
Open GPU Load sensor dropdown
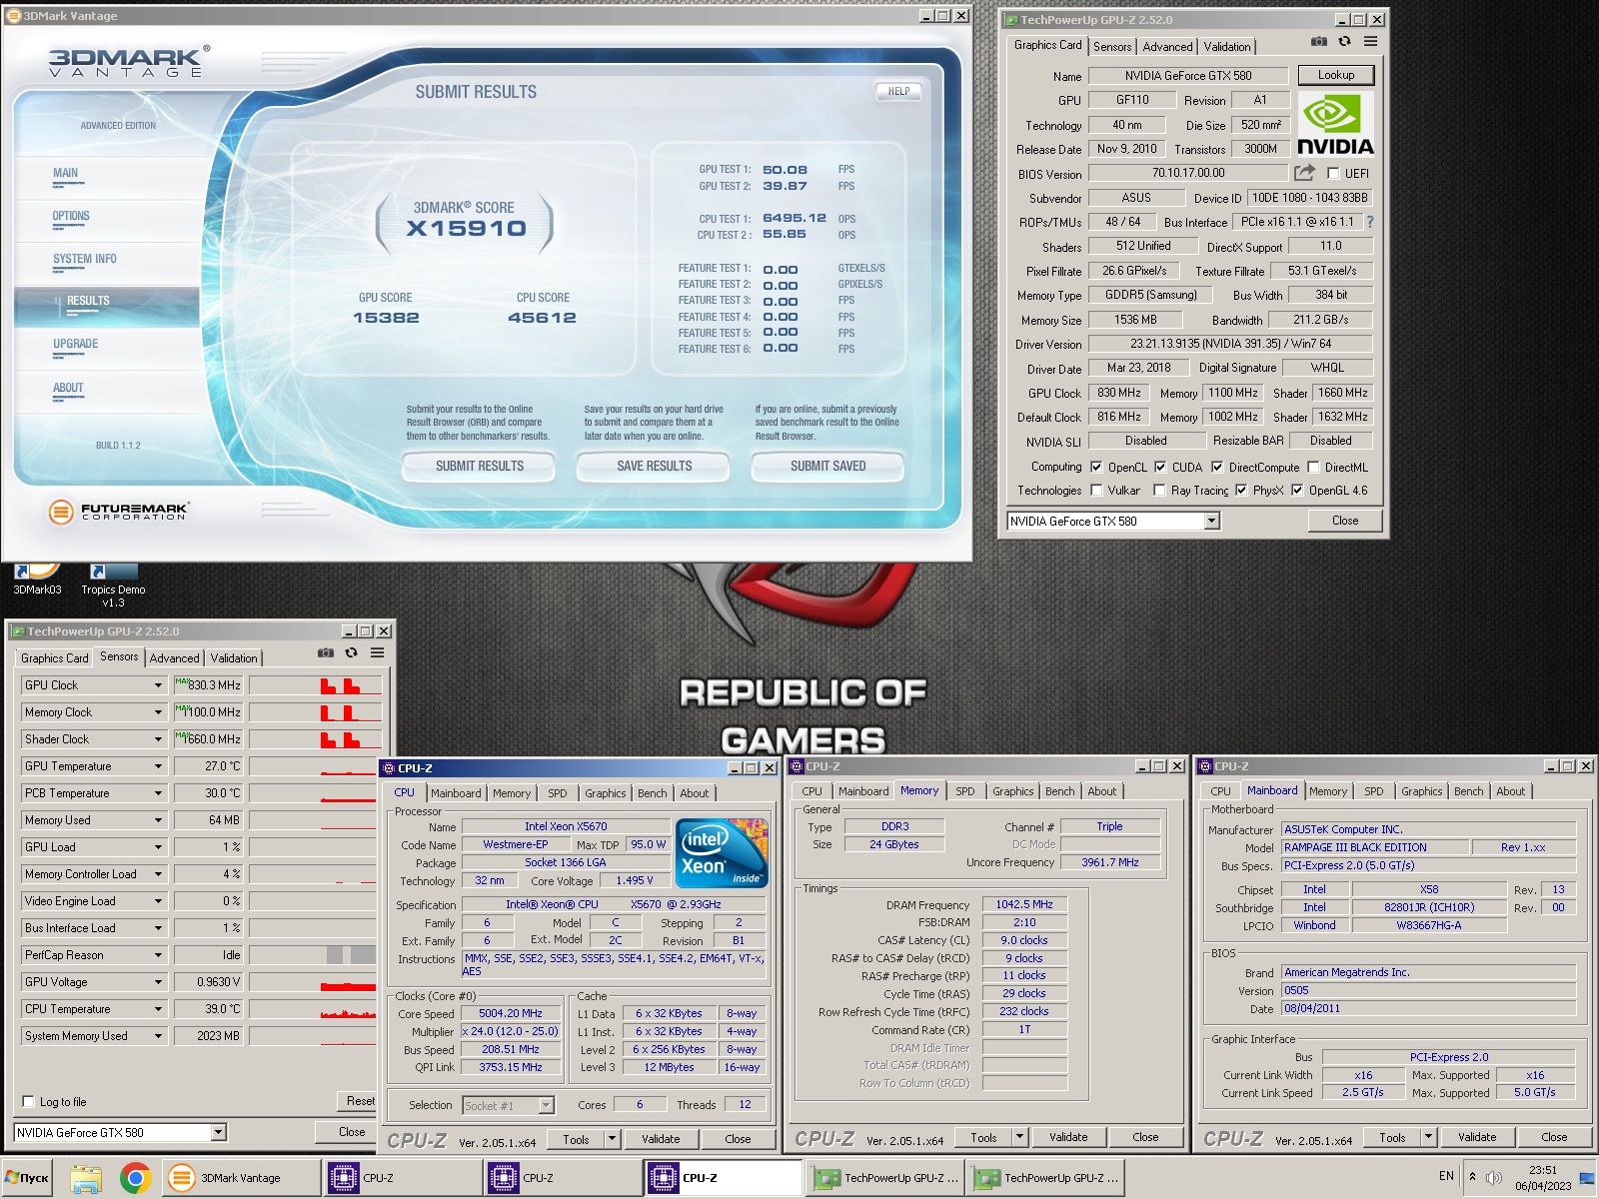(158, 847)
